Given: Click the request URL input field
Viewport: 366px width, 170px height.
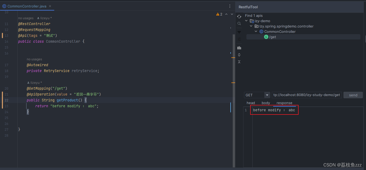Looking at the screenshot, I should tap(307, 95).
